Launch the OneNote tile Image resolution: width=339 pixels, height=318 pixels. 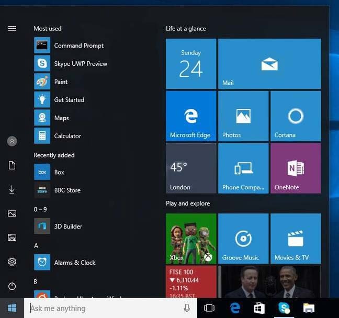click(296, 168)
